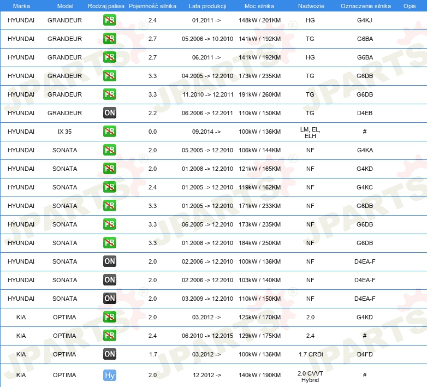
Task: Click the Lata produkcji column header
Action: pyautogui.click(x=207, y=6)
